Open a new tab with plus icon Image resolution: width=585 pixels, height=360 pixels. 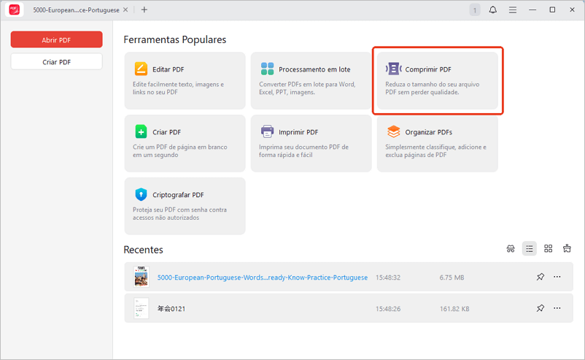(x=144, y=9)
